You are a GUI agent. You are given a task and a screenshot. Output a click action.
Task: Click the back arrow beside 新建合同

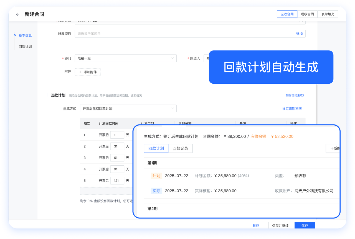click(x=18, y=14)
